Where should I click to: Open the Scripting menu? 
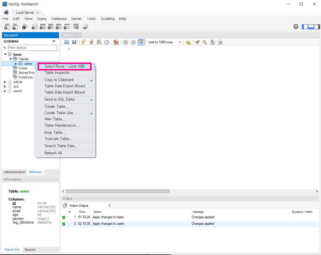point(107,19)
